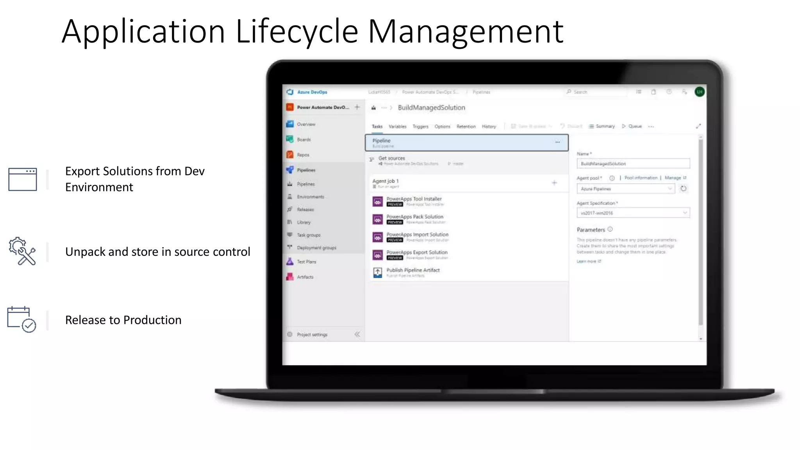Open the Save & queue dropdown
The width and height of the screenshot is (800, 450).
click(532, 126)
